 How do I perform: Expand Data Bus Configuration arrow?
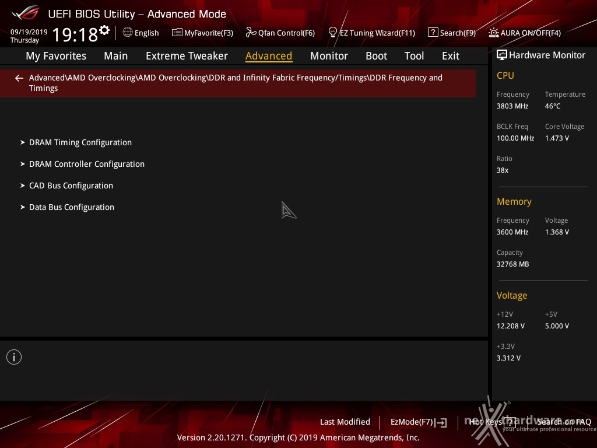(23, 207)
